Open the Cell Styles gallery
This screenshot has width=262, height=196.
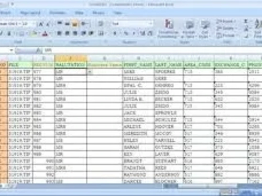pyautogui.click(x=204, y=25)
